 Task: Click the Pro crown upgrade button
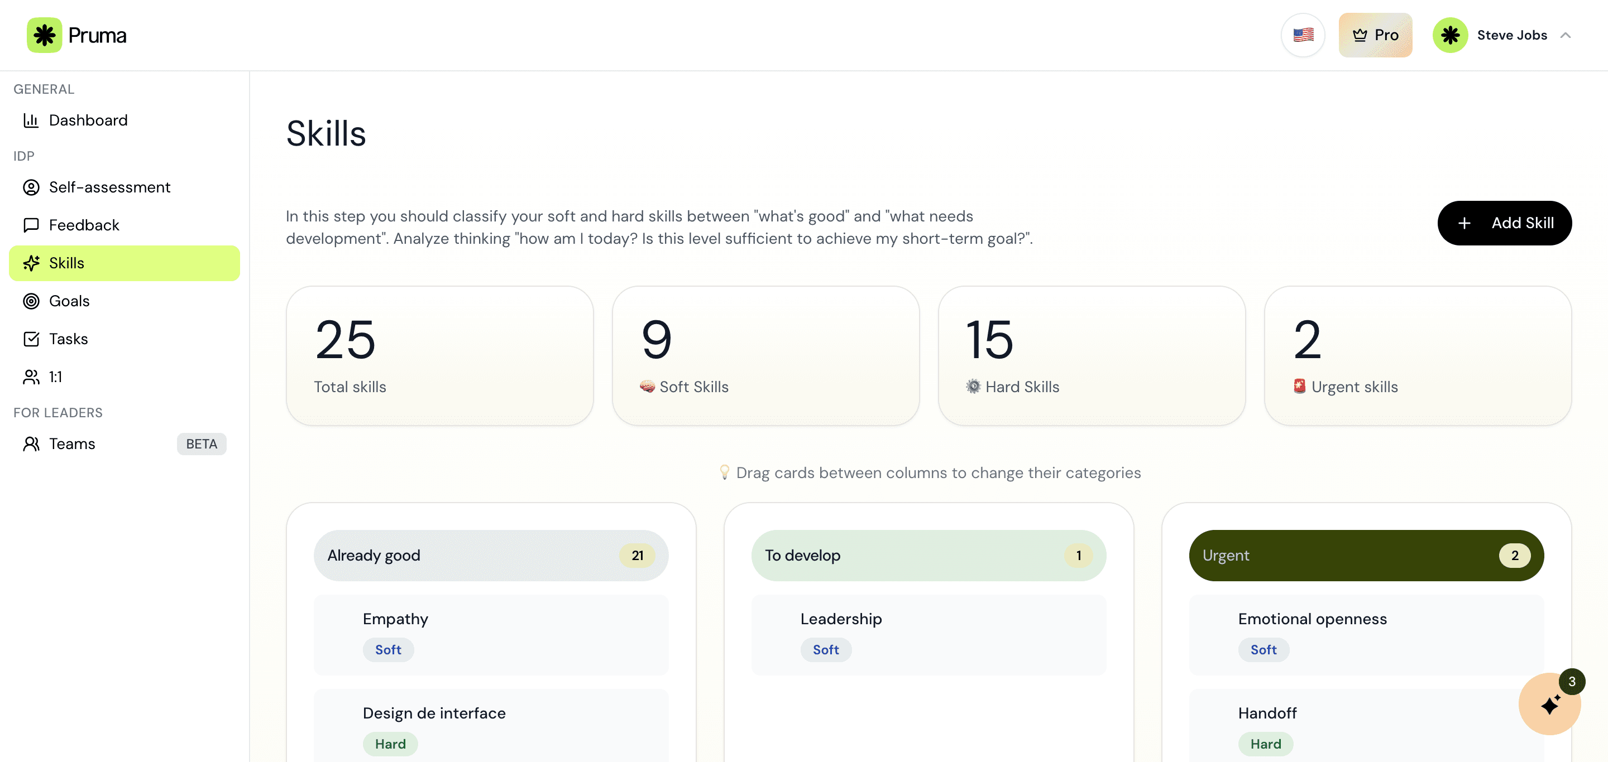(1375, 35)
